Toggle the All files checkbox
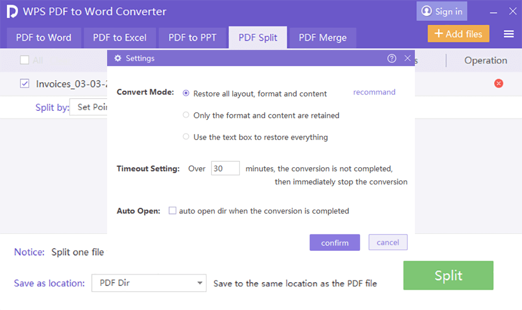The height and width of the screenshot is (310, 522). 24,60
